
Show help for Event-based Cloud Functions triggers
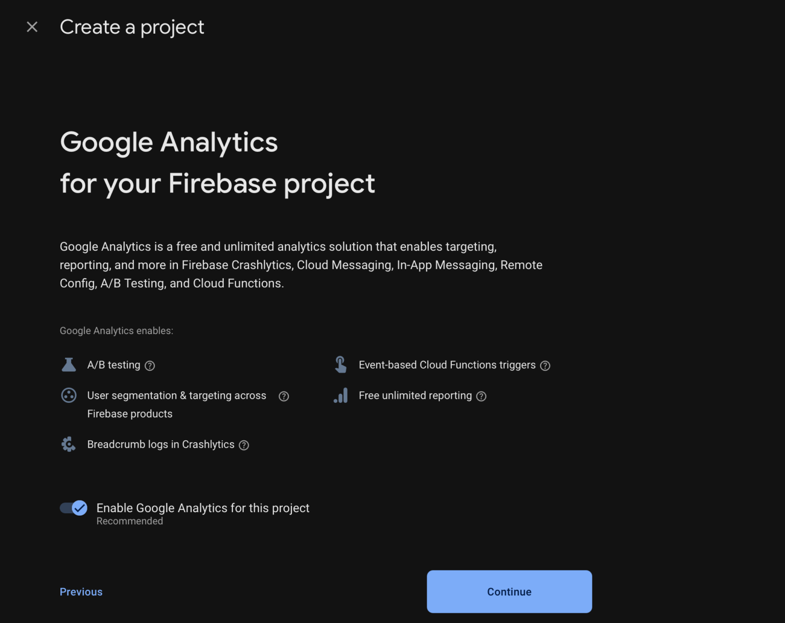pos(545,366)
